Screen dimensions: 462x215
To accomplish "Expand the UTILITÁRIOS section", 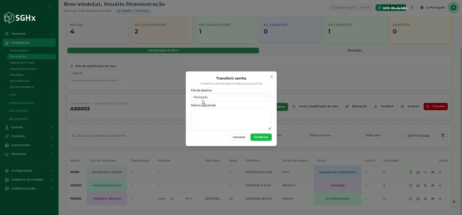I will coord(31,111).
